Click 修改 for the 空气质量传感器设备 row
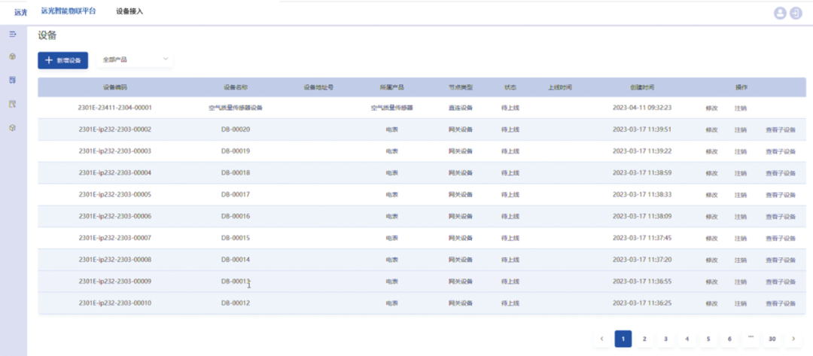The height and width of the screenshot is (356, 813). tap(711, 108)
